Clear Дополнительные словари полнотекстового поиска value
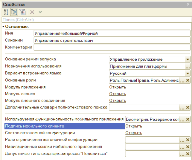 (188, 107)
